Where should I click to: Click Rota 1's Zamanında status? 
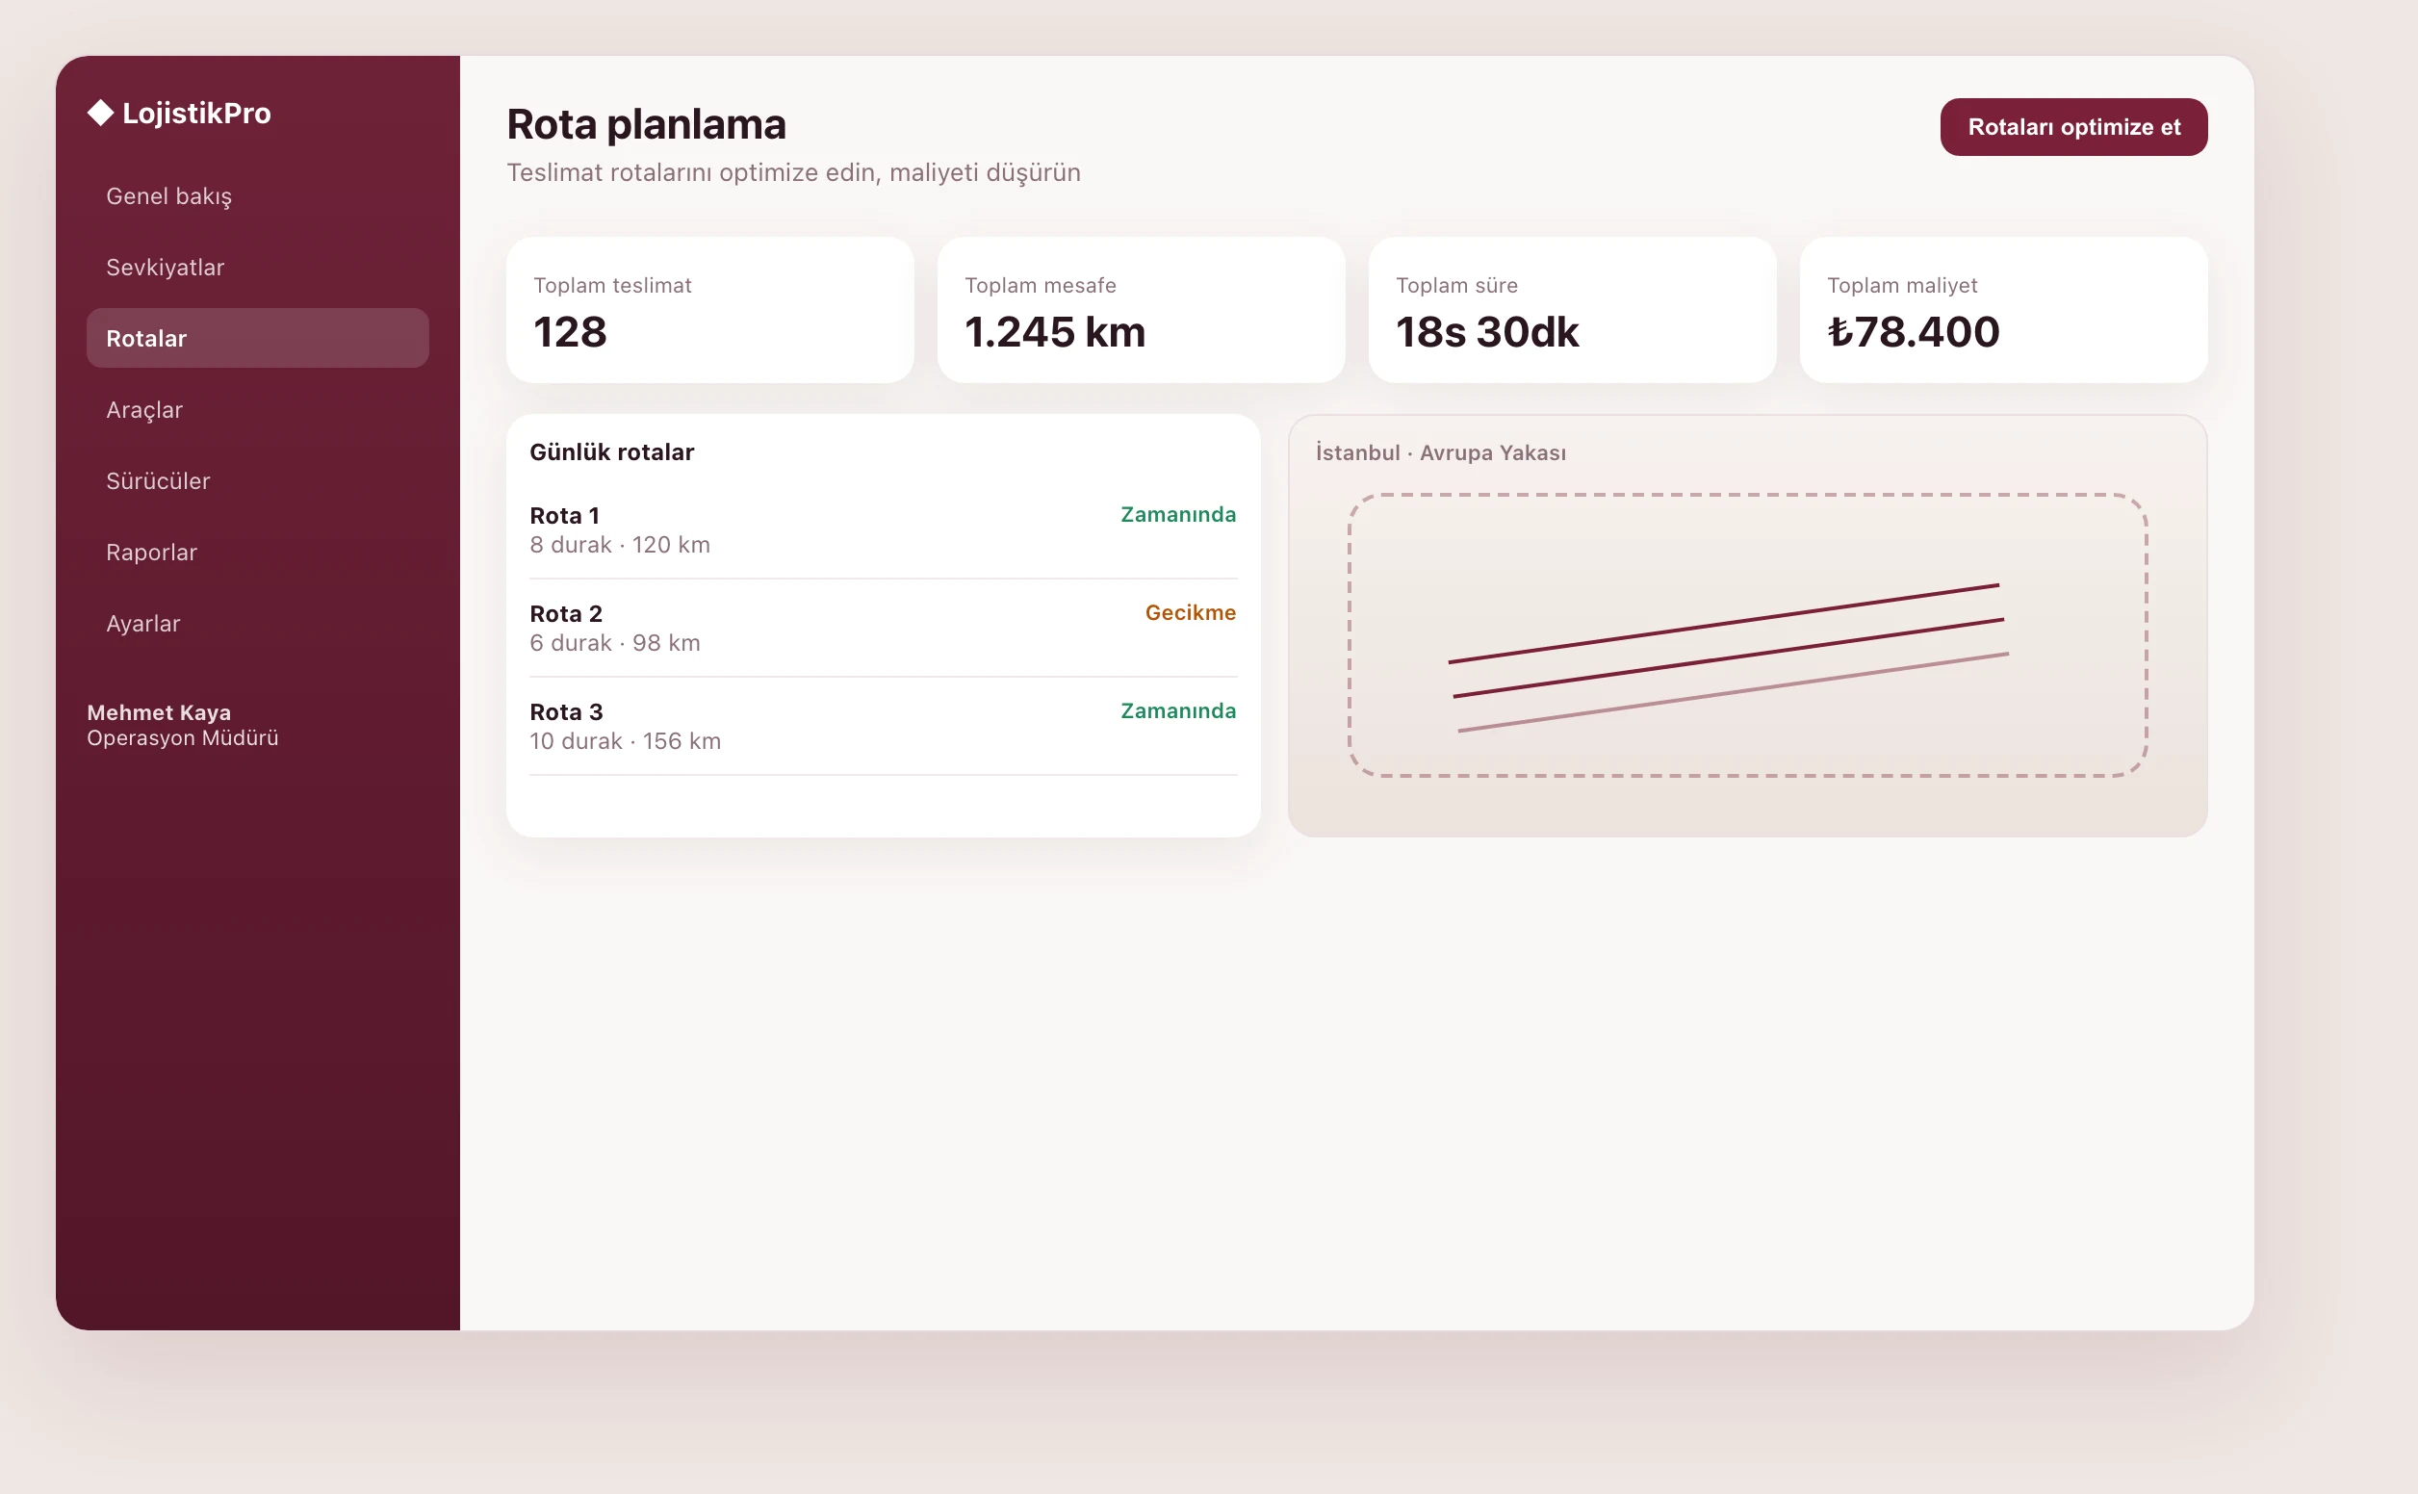pos(1177,514)
